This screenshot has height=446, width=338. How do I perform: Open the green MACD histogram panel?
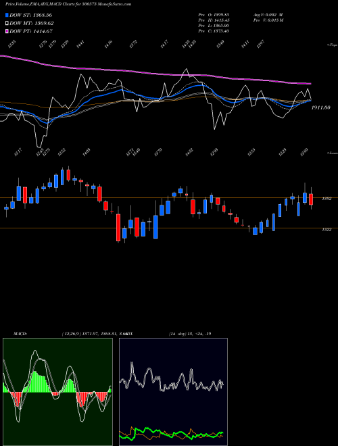coord(57,392)
